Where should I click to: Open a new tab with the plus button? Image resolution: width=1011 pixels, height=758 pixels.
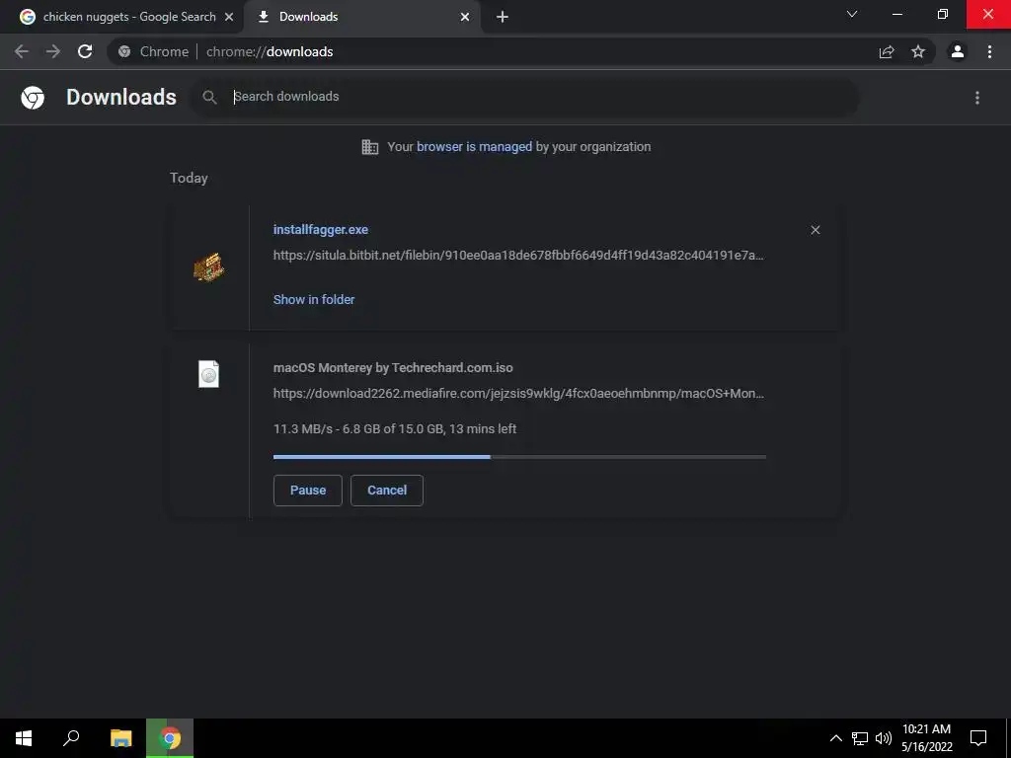503,17
